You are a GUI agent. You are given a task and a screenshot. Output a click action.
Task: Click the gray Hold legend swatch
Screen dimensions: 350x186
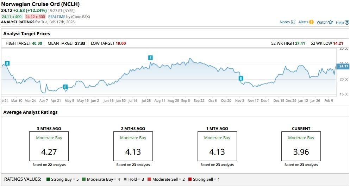pos(125,179)
